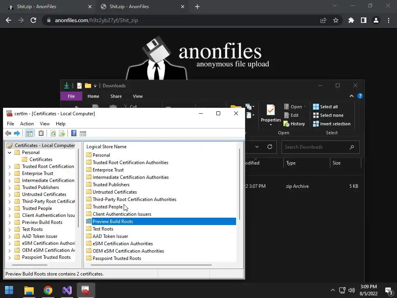This screenshot has height=298, width=397.
Task: Click the Chrome side panel icon
Action: [x=364, y=20]
